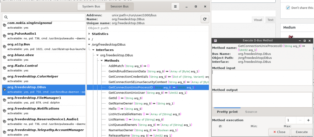This screenshot has width=314, height=137.
Task: Click the Method output text area
Action: pos(262,100)
